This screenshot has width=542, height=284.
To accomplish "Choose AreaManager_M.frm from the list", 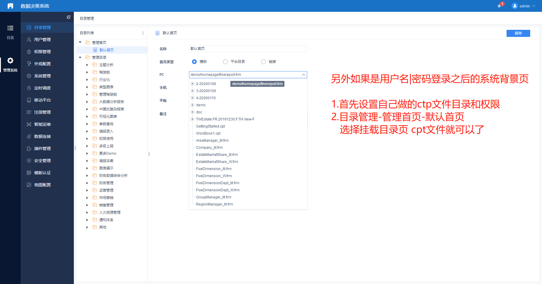I will click(x=212, y=141).
